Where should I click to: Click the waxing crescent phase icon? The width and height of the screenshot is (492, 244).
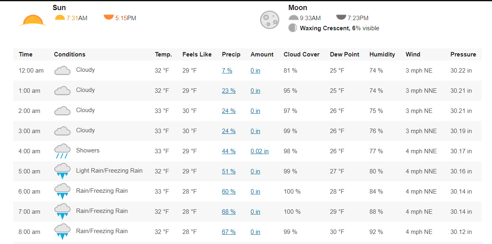[x=293, y=28]
